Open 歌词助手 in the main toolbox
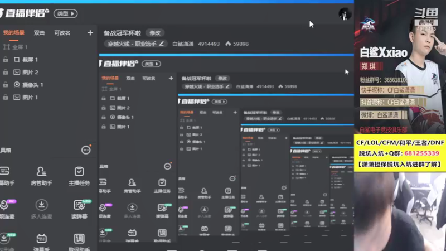446x251 pixels. 79,242
